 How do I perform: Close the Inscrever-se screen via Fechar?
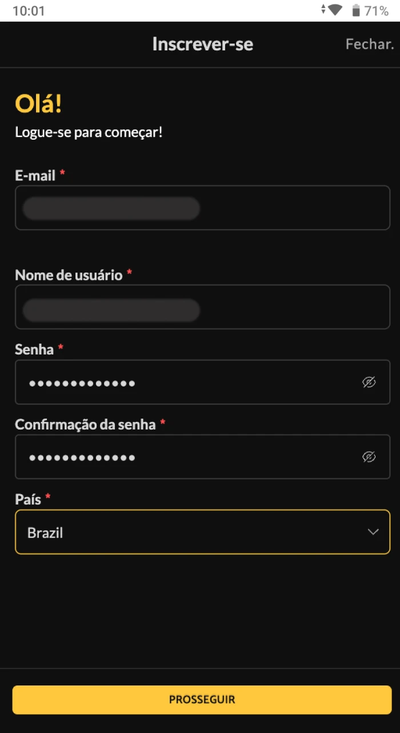(x=369, y=44)
